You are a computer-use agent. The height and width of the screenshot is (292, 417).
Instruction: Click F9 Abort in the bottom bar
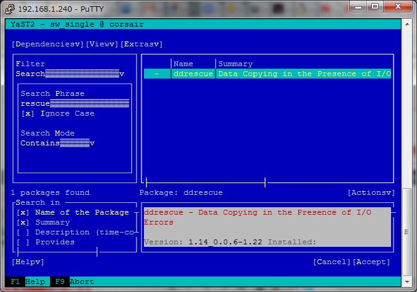click(75, 281)
